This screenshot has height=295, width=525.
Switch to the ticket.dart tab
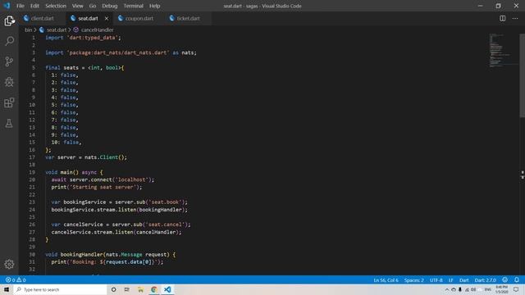click(188, 18)
